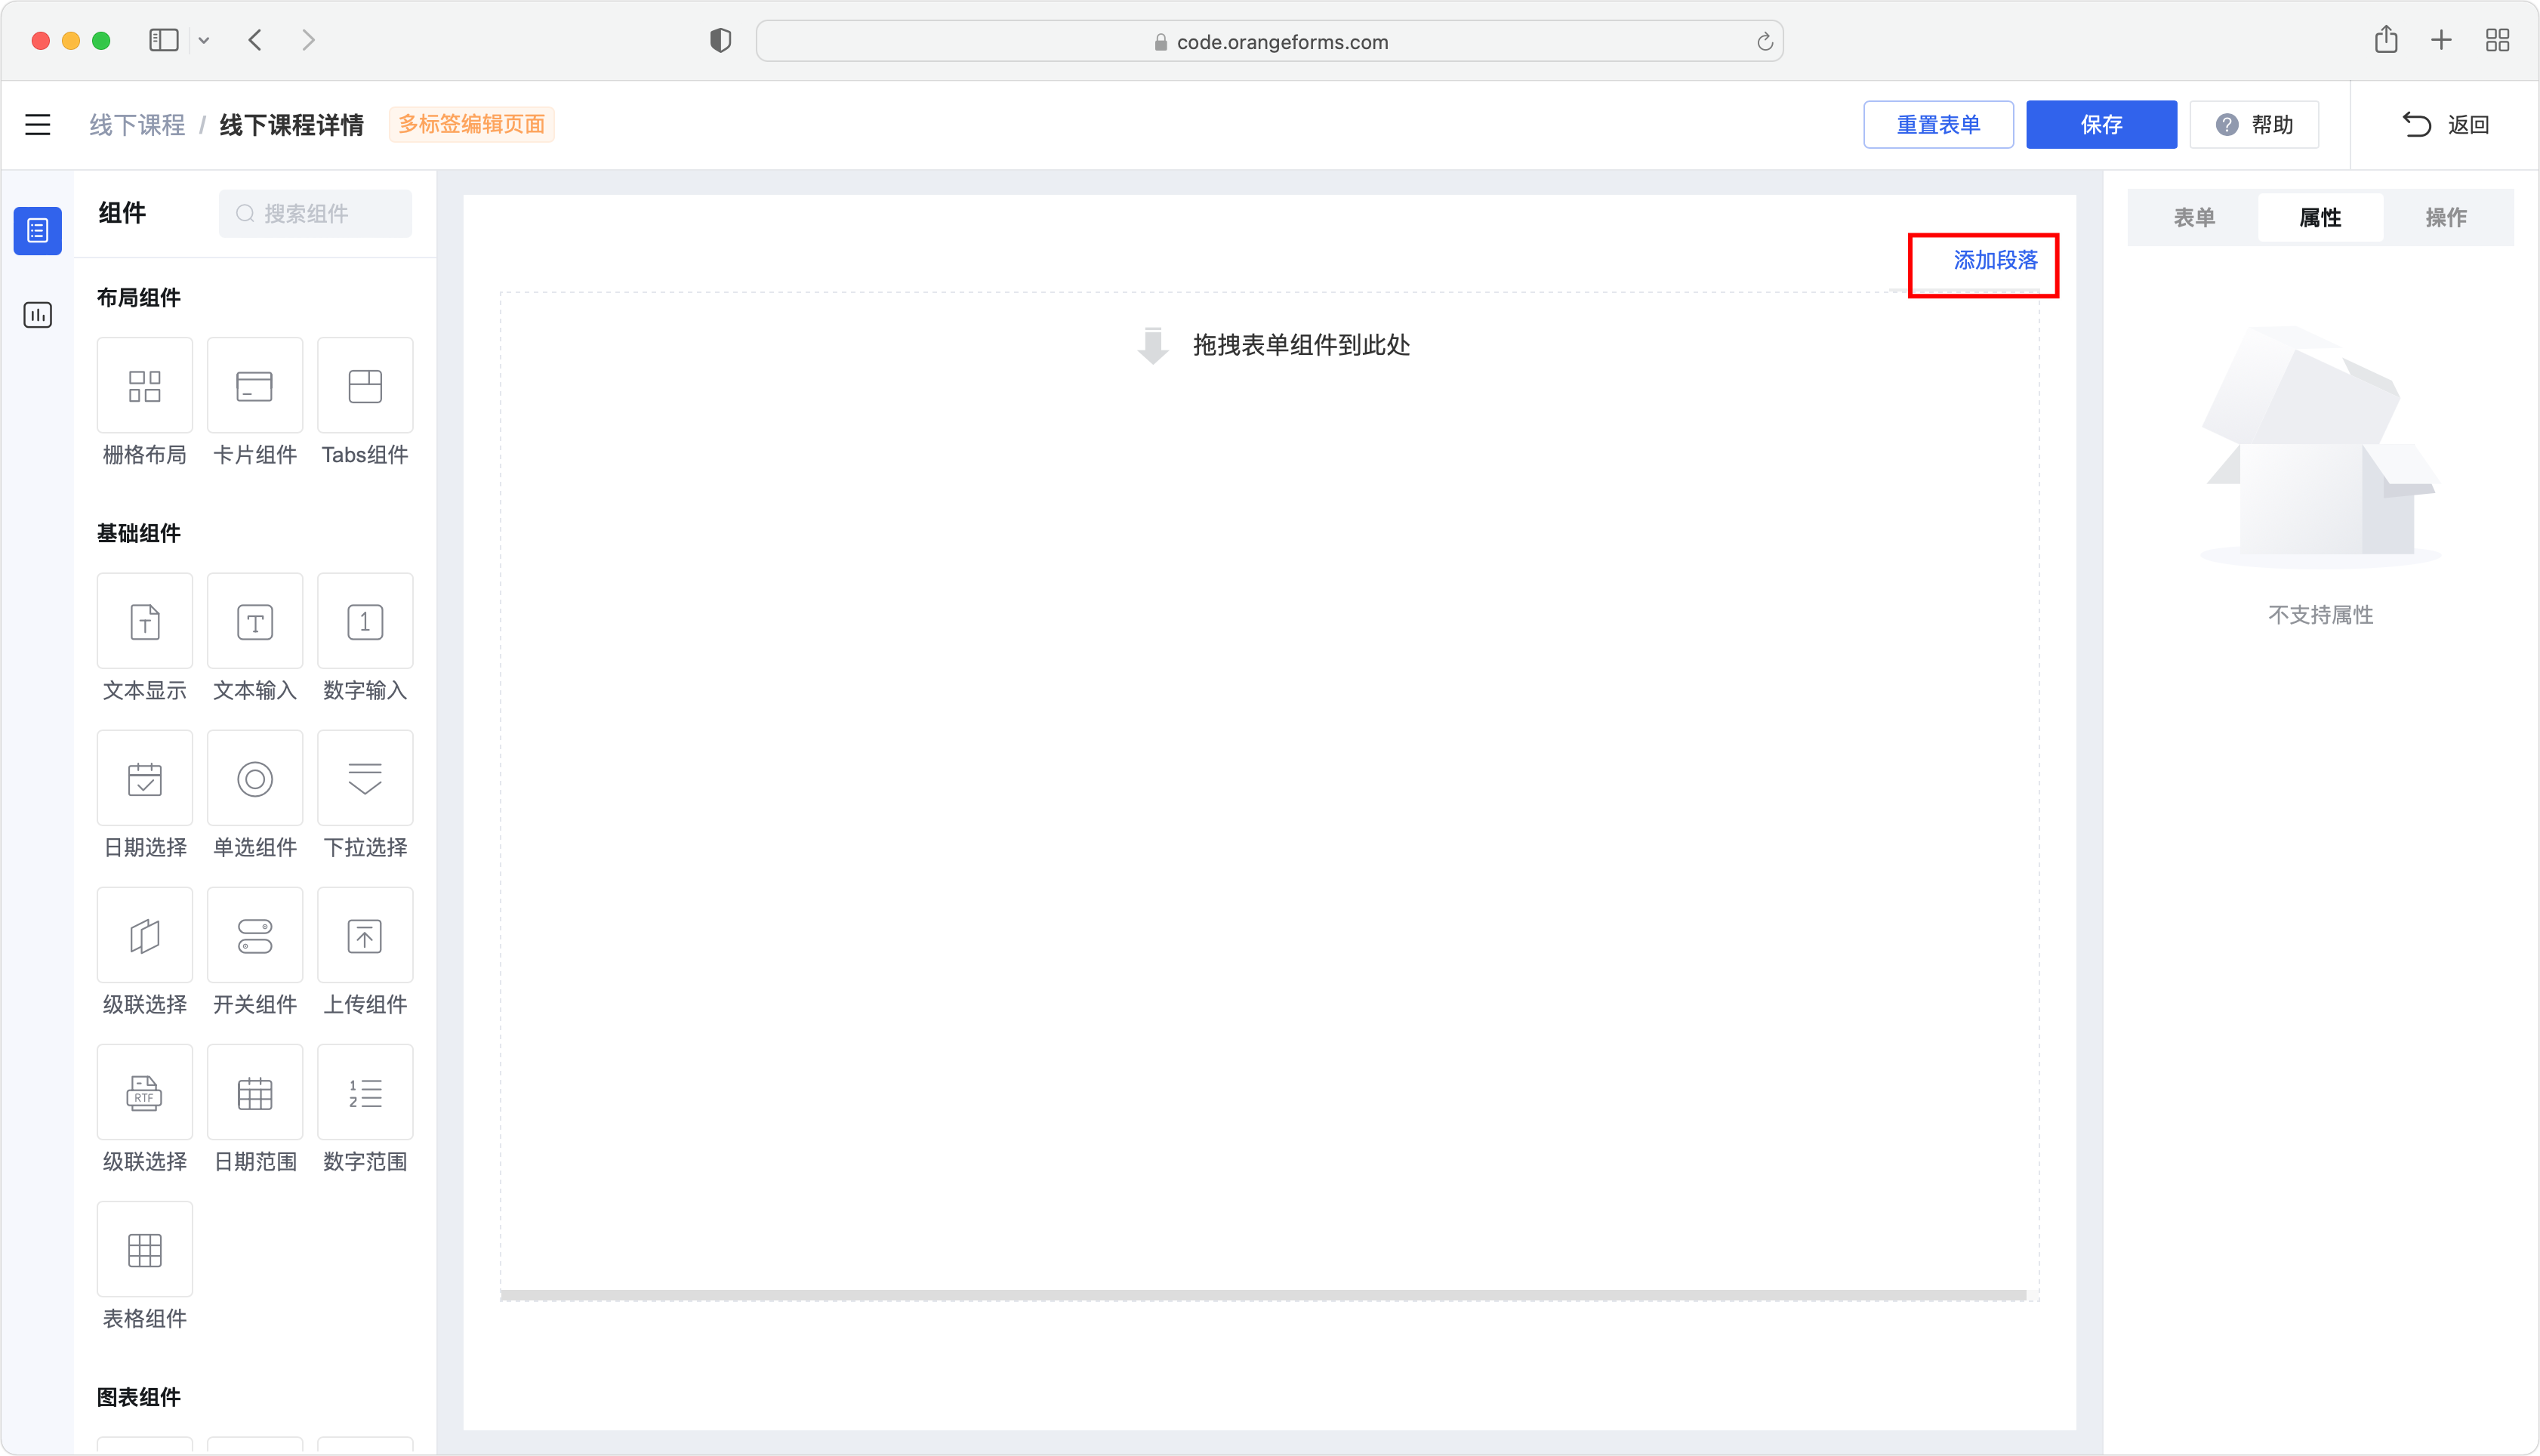Toggle the Safari sidebar icon
The image size is (2540, 1456).
(164, 40)
